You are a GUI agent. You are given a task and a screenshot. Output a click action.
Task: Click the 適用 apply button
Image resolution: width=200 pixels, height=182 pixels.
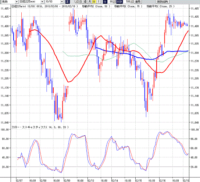click(x=137, y=2)
